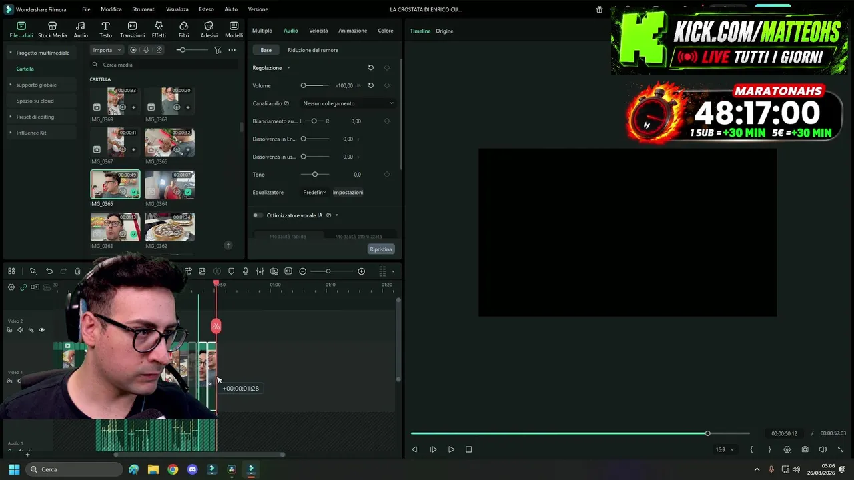Image resolution: width=854 pixels, height=480 pixels.
Task: Expand the Preset di editing item
Action: (x=10, y=117)
